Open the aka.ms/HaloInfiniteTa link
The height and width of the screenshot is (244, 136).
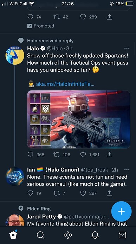pos(65,84)
